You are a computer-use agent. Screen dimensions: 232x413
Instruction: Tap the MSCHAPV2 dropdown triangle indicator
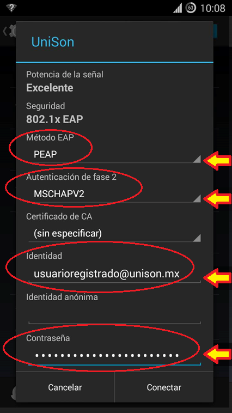click(x=197, y=198)
